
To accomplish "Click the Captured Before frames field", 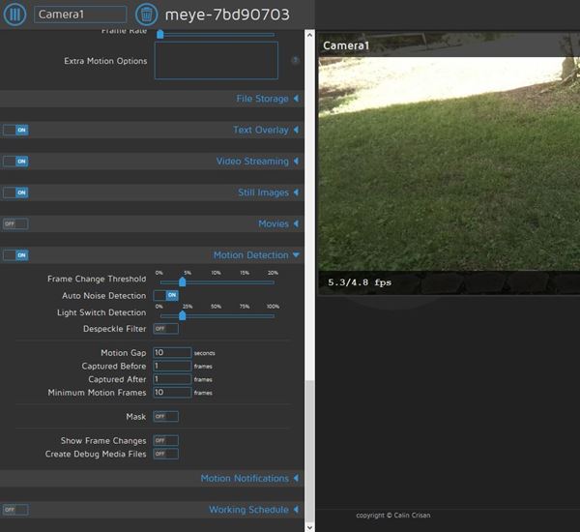I will coord(172,366).
